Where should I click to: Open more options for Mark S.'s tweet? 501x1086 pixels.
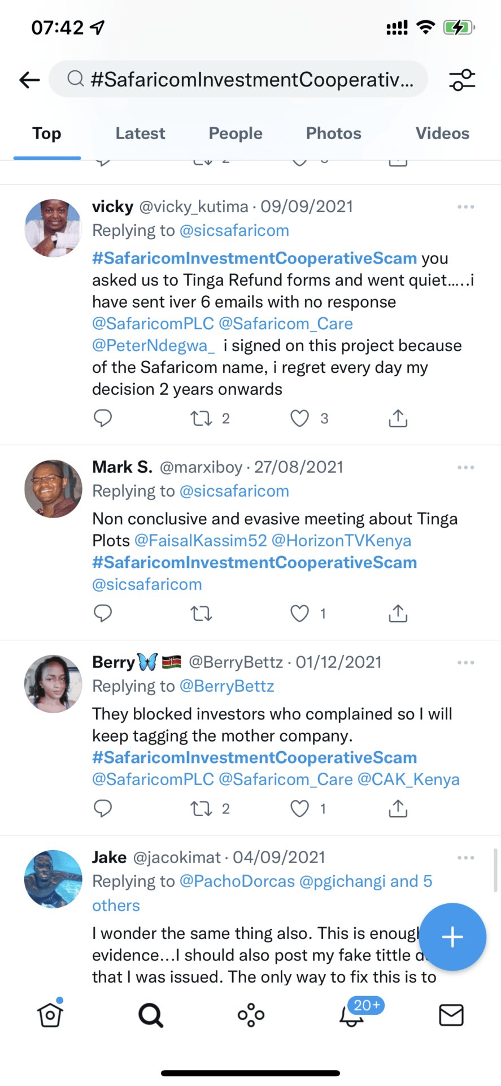tap(466, 468)
